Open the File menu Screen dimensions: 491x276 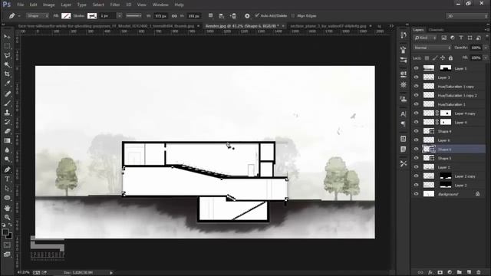pos(21,5)
